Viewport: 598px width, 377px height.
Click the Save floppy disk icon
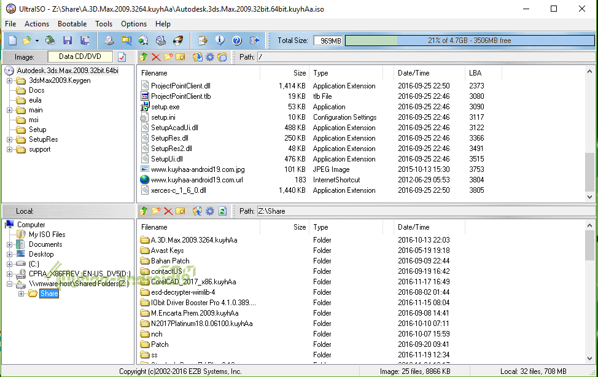click(68, 41)
